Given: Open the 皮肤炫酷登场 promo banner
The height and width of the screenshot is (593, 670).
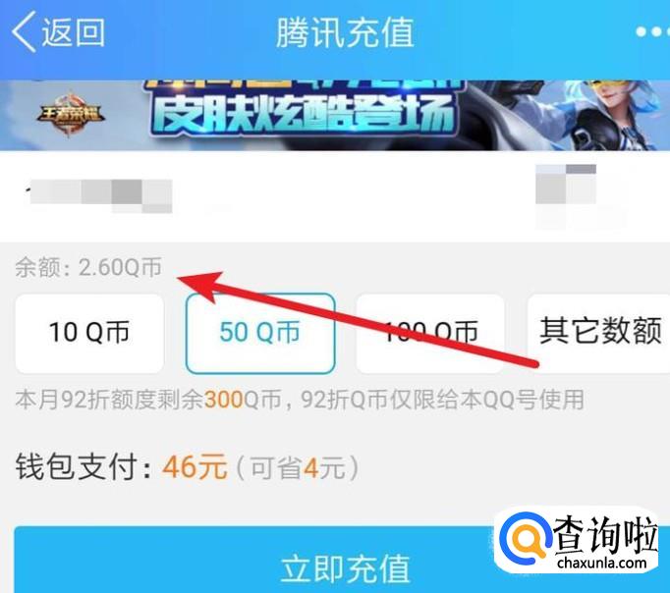Looking at the screenshot, I should click(x=335, y=115).
